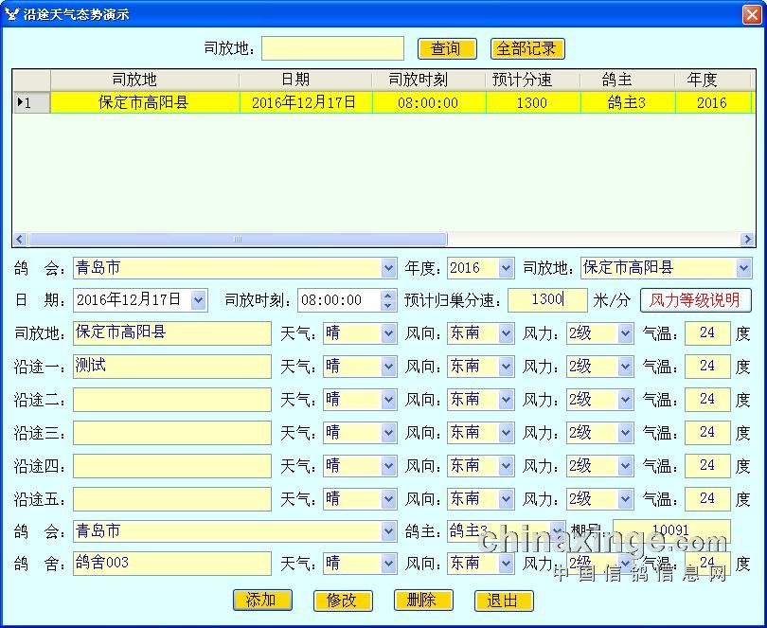Increase 司放时刻 with the up spinner
This screenshot has width=767, height=628.
click(388, 296)
